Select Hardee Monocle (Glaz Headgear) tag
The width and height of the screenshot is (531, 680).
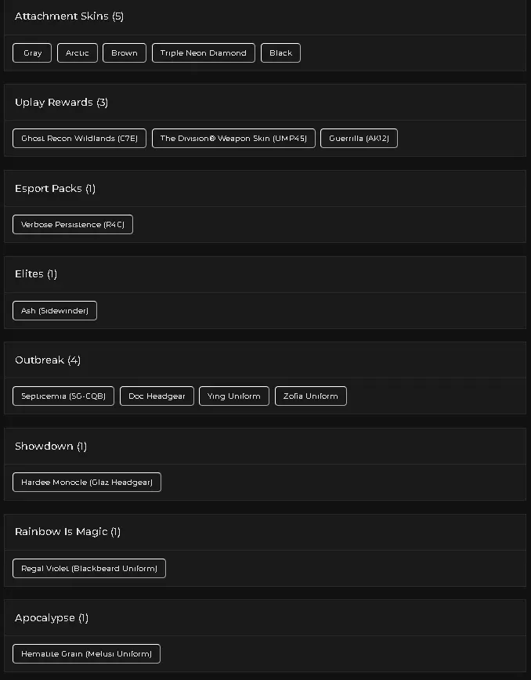[x=86, y=483]
